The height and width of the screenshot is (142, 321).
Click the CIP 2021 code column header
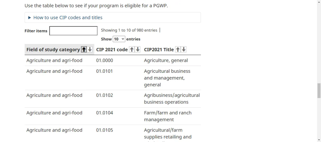coord(112,50)
